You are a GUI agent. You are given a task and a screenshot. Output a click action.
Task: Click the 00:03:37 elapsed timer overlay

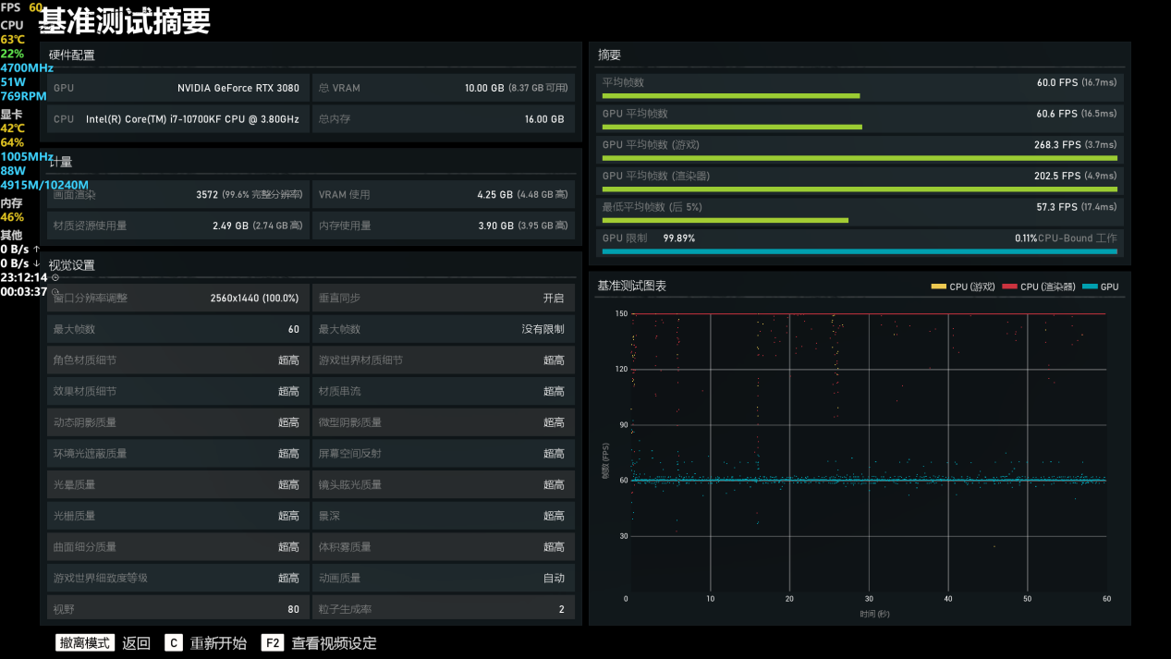[24, 291]
